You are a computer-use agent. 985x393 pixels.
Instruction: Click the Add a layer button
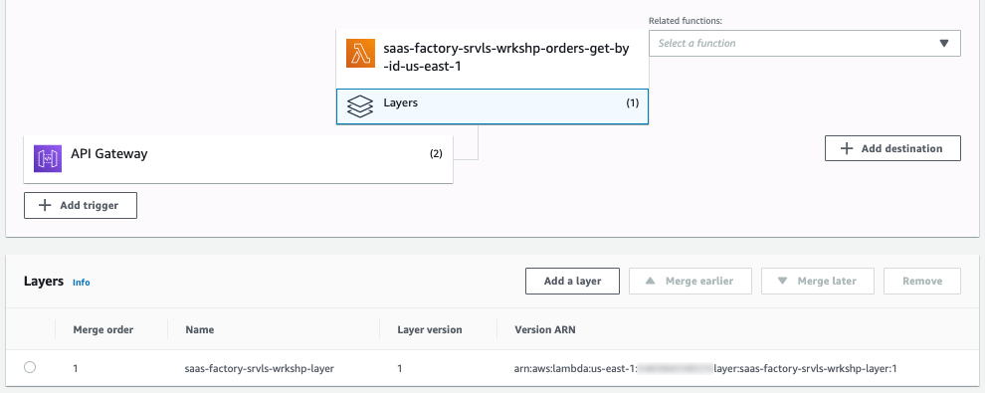coord(572,282)
